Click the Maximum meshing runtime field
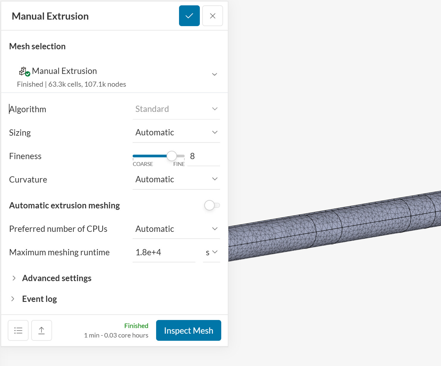 tap(164, 252)
